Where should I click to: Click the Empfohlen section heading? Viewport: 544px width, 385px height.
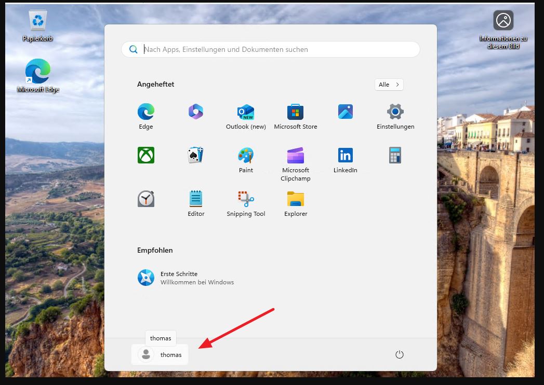155,250
